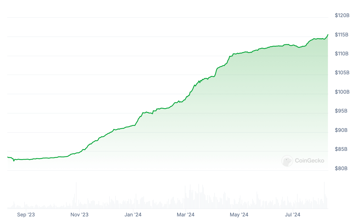362x222 pixels.
Task: Click the Mar '24 date label
Action: pyautogui.click(x=186, y=215)
